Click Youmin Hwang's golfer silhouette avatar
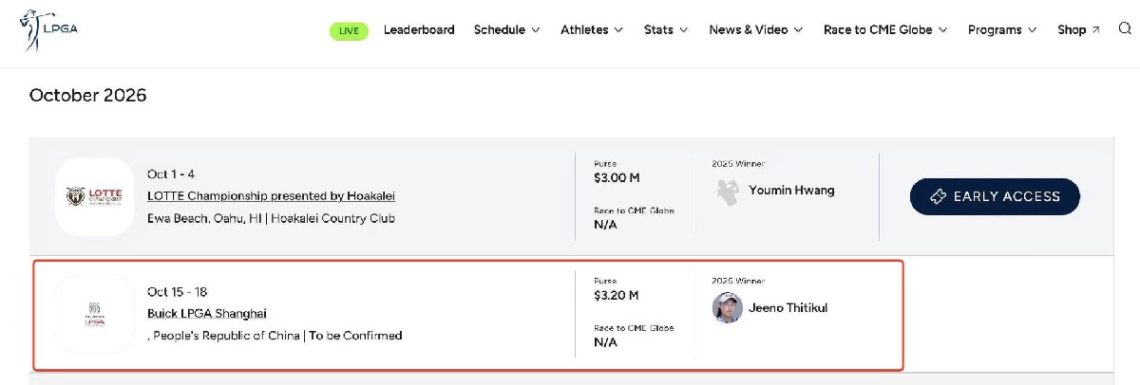Viewport: 1140px width, 385px height. 727,191
